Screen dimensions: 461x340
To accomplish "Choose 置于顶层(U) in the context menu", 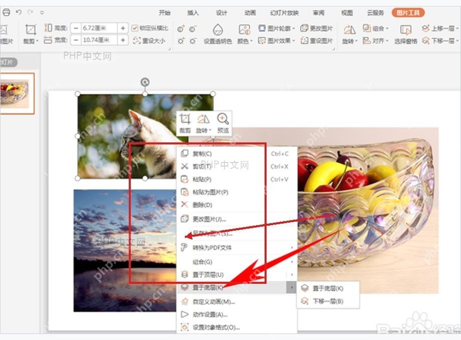I will click(232, 274).
